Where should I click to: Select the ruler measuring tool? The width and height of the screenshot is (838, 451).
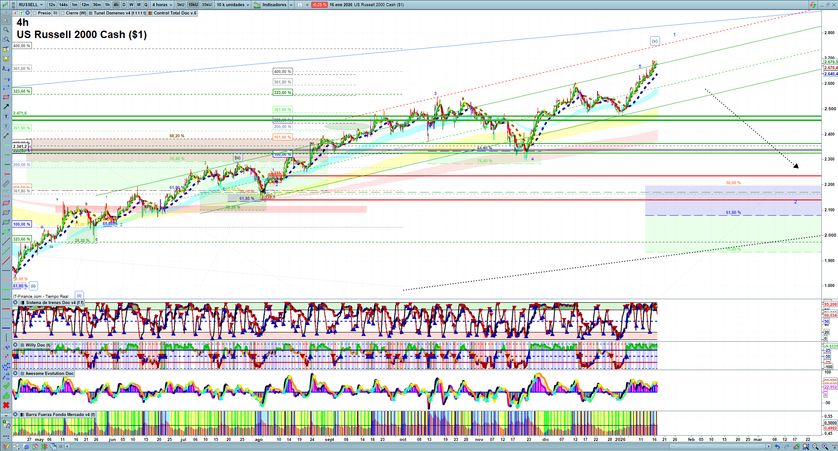coord(6,184)
